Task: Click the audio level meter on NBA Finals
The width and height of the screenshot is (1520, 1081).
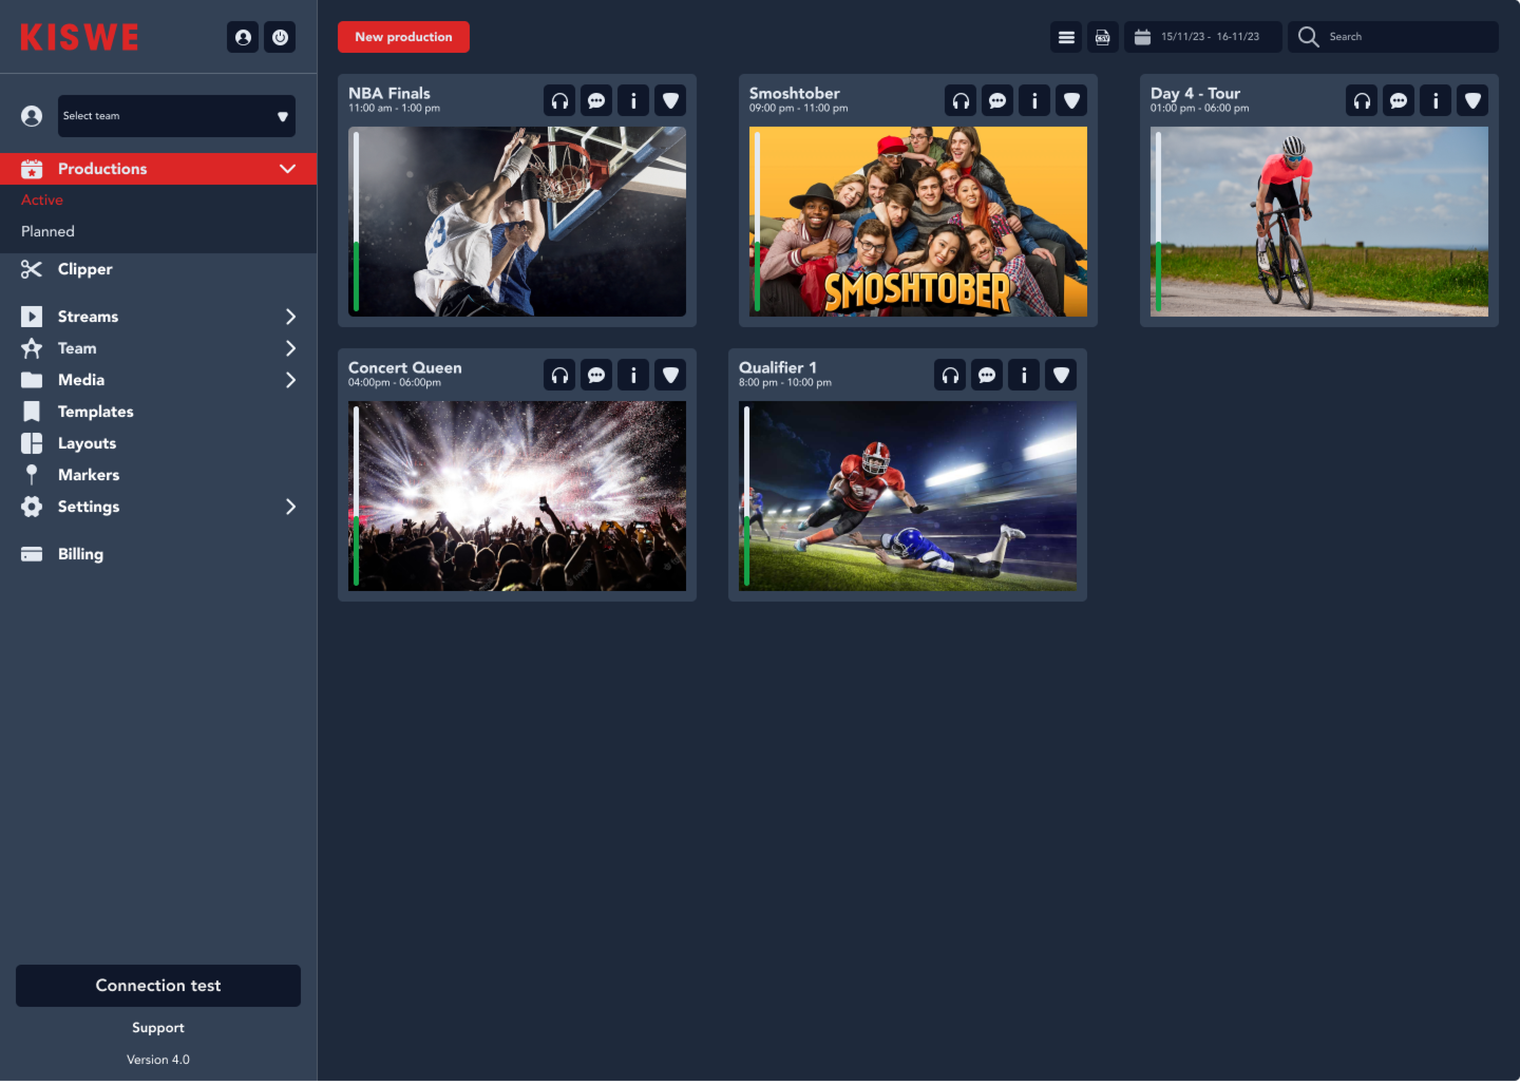Action: point(356,221)
